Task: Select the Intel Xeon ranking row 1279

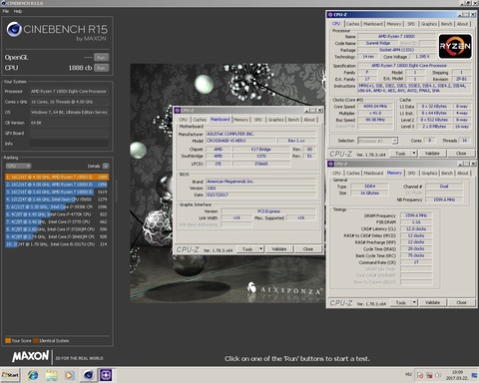Action: click(x=57, y=199)
